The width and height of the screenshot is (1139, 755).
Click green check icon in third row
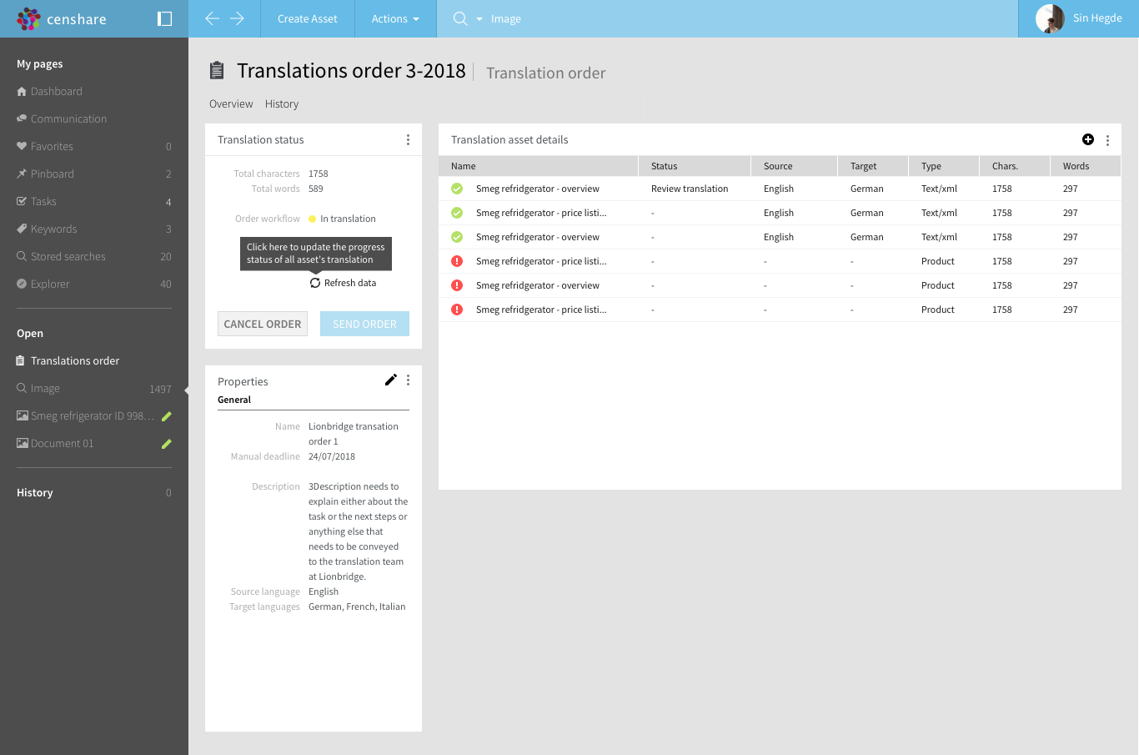tap(457, 238)
